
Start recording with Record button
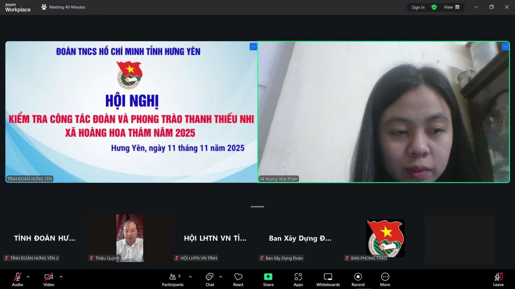point(358,279)
